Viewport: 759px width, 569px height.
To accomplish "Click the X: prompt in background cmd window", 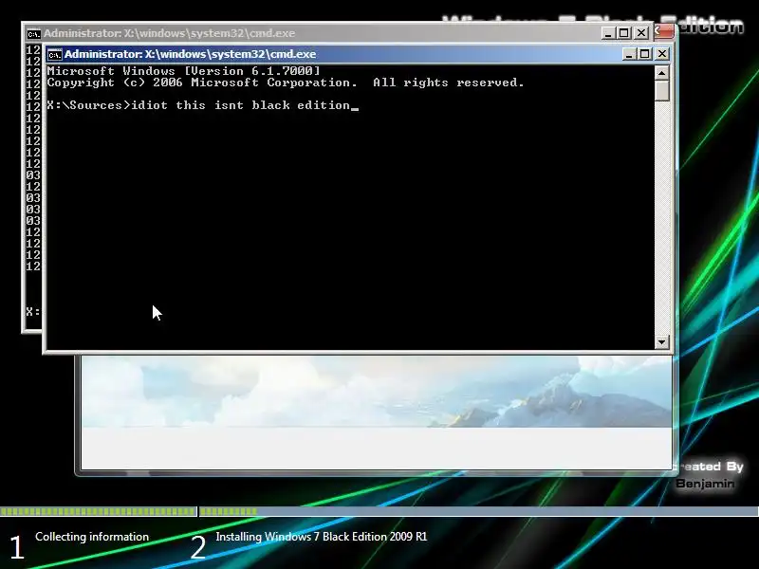I will click(x=33, y=312).
